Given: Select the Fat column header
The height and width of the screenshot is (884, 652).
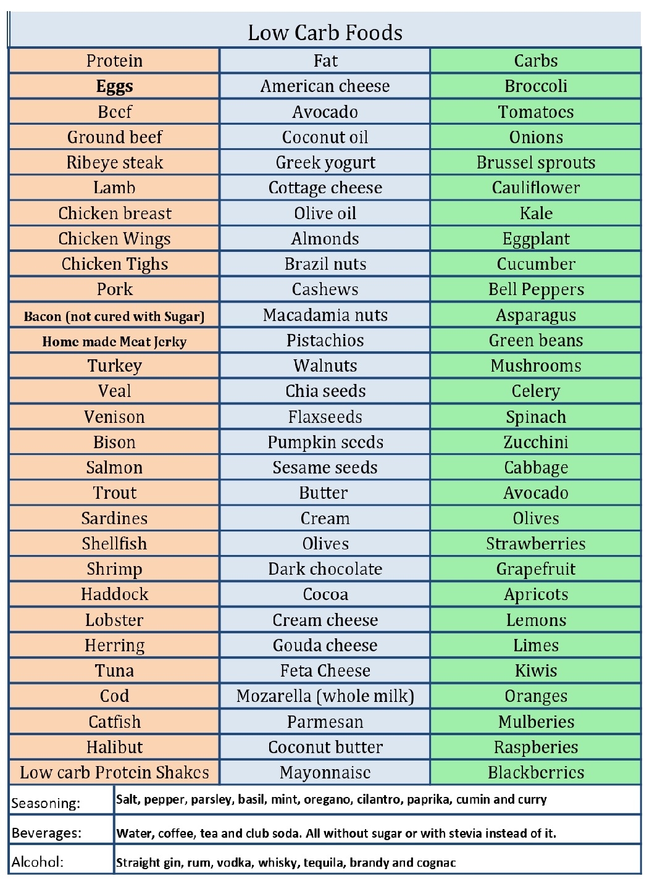Looking at the screenshot, I should [325, 60].
